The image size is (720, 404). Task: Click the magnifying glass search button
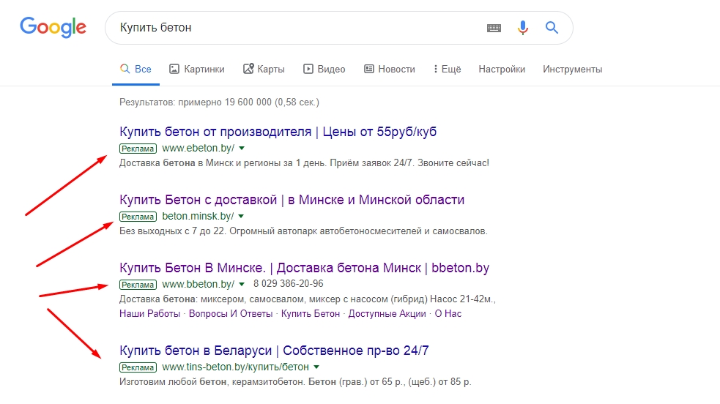coord(552,28)
